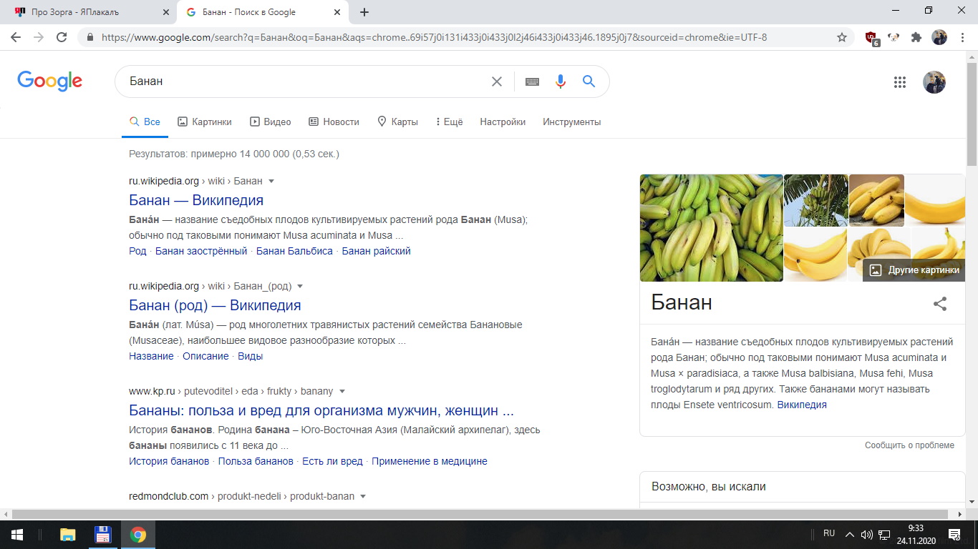The height and width of the screenshot is (549, 978).
Task: Expand options for the Банан_(род) result
Action: pos(300,287)
